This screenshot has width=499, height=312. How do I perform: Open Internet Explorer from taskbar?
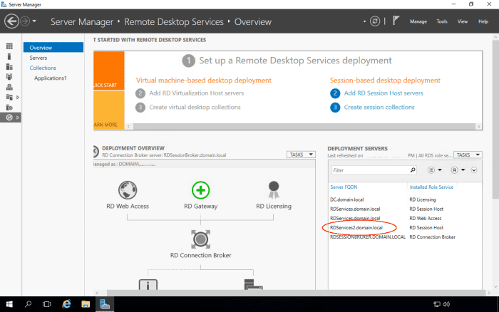click(x=66, y=304)
